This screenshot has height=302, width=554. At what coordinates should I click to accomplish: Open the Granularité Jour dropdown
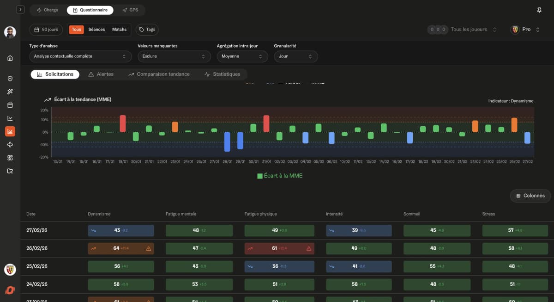point(295,56)
